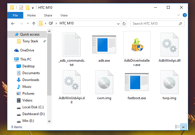Open the Tony Stark pinned folder
195x135 pixels.
click(30, 41)
